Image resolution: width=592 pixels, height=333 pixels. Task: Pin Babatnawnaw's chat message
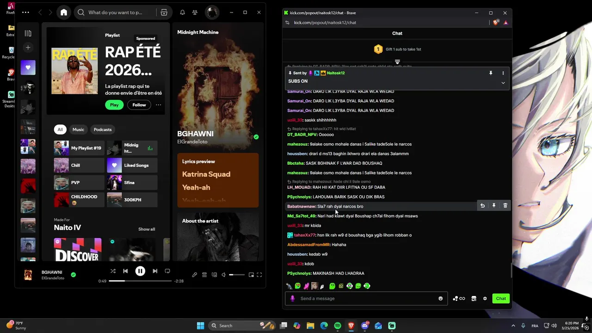(493, 205)
